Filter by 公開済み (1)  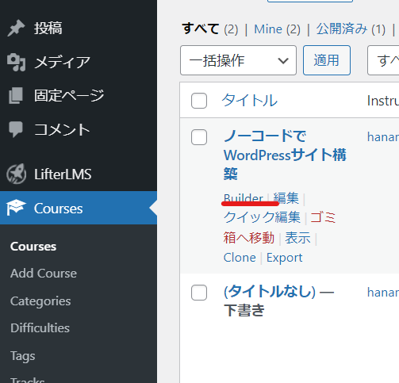click(x=351, y=29)
